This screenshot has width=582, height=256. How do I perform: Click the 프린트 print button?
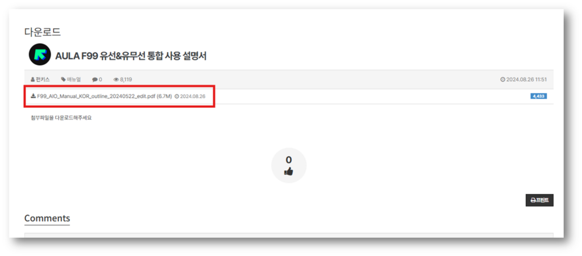click(x=539, y=200)
